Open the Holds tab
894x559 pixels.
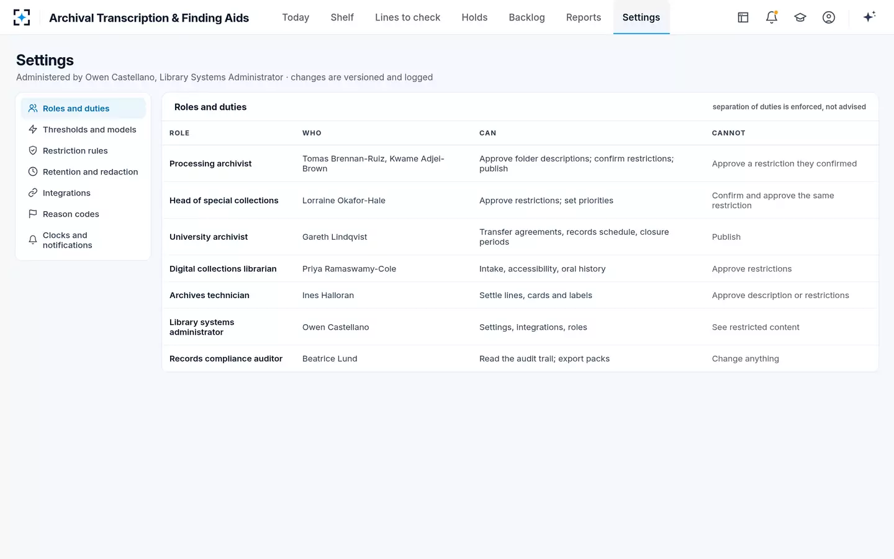coord(474,17)
